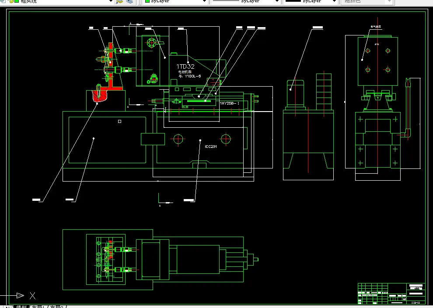
Task: Click the green ByLayer color swatch in color control
Action: pyautogui.click(x=147, y=1)
